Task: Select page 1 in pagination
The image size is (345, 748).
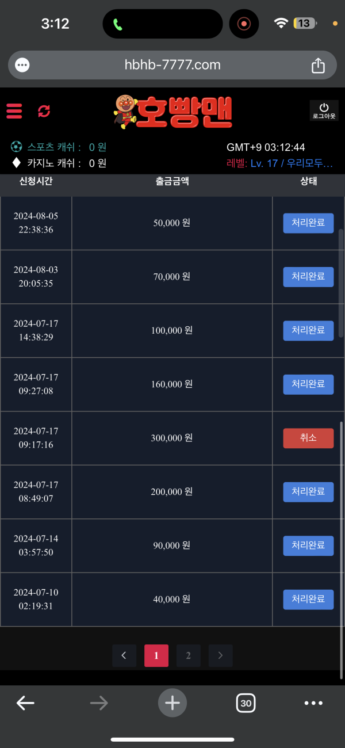Action: (156, 655)
